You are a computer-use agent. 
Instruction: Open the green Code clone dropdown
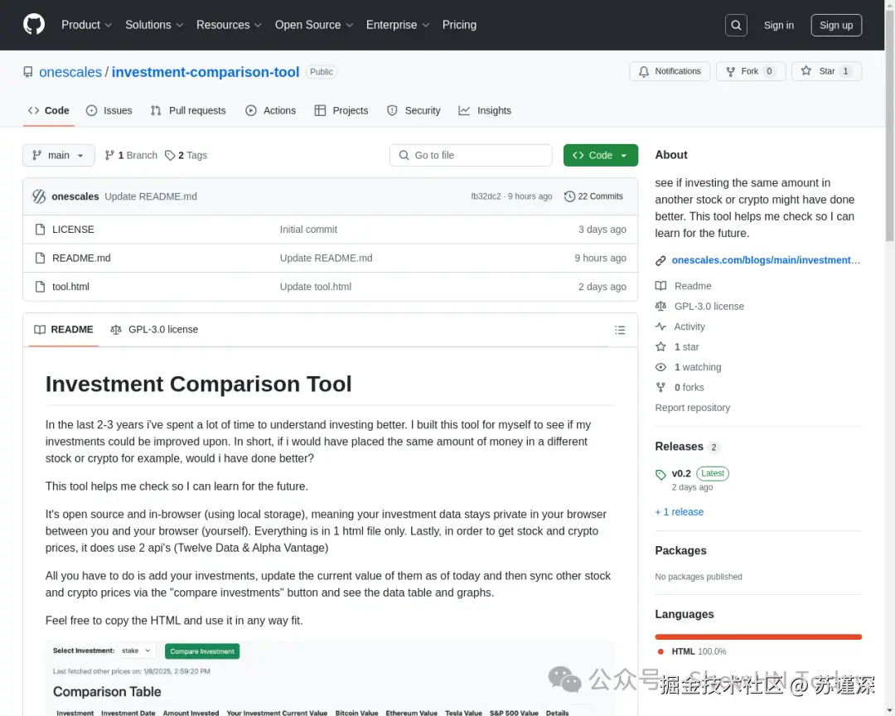(601, 155)
